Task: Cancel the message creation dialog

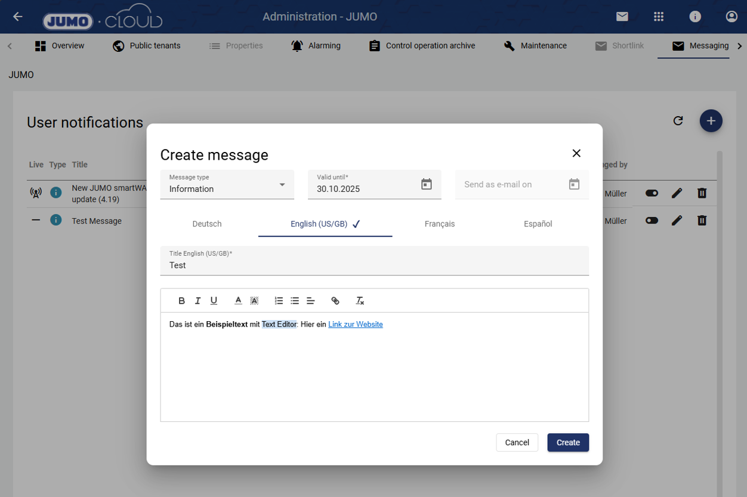Action: pos(517,442)
